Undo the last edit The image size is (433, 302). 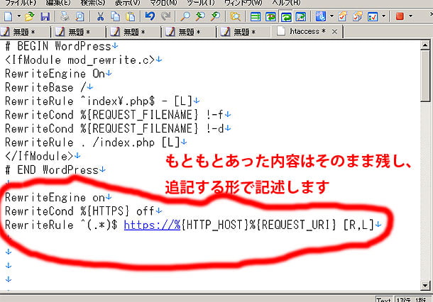(149, 16)
